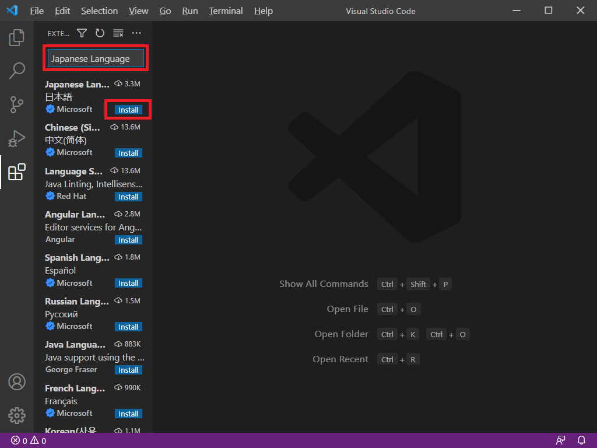Click the errors count in status bar
The image size is (597, 448).
(19, 441)
